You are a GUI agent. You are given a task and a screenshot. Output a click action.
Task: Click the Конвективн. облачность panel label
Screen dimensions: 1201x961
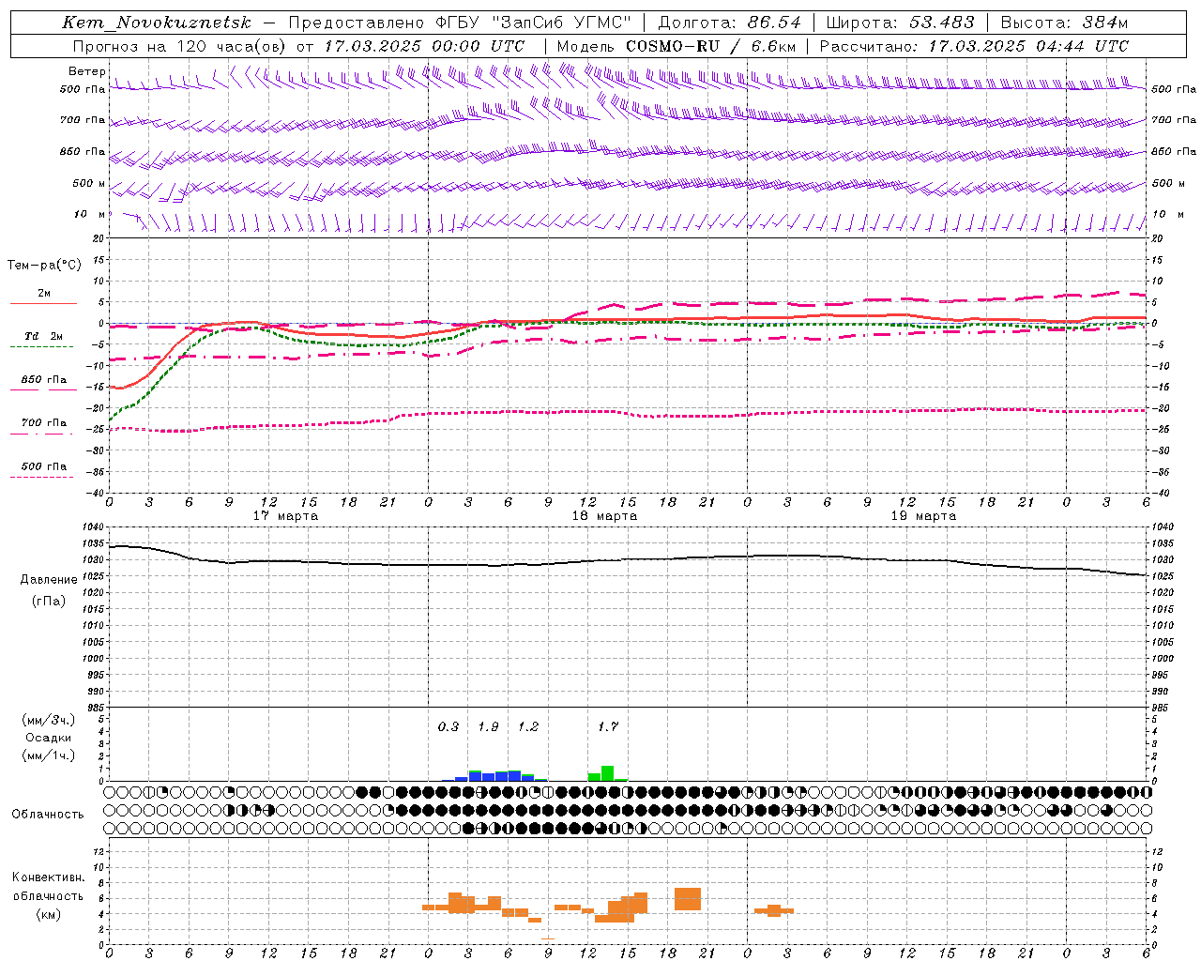pyautogui.click(x=48, y=886)
